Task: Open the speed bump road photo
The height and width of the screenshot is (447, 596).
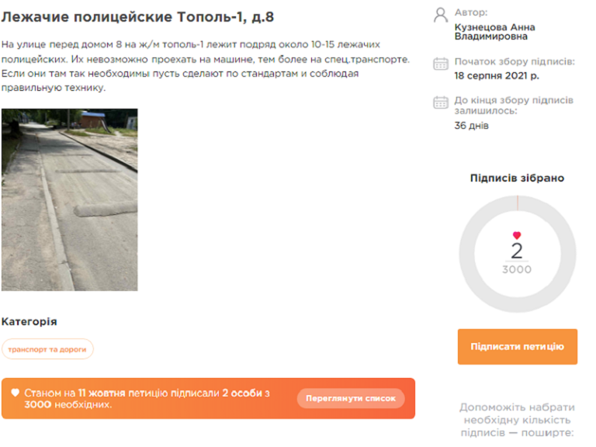Action: tap(70, 200)
